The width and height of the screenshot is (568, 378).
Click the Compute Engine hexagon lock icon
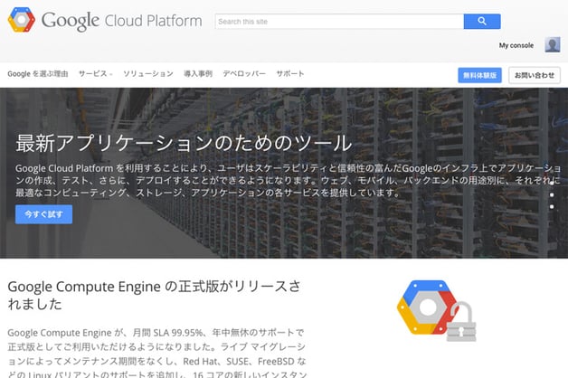(x=436, y=311)
